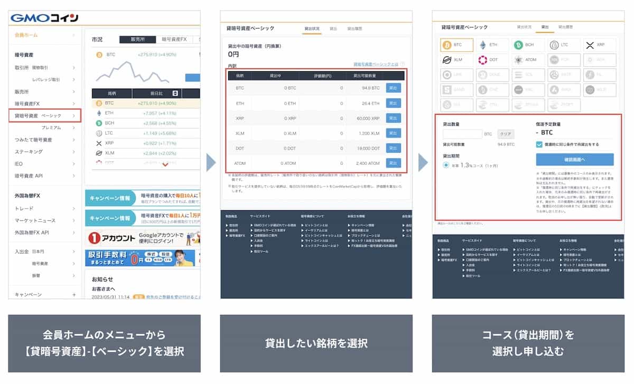Screen dimensions: 634x384
Task: Choose the BTC coin tile in the lending grid
Action: click(458, 45)
